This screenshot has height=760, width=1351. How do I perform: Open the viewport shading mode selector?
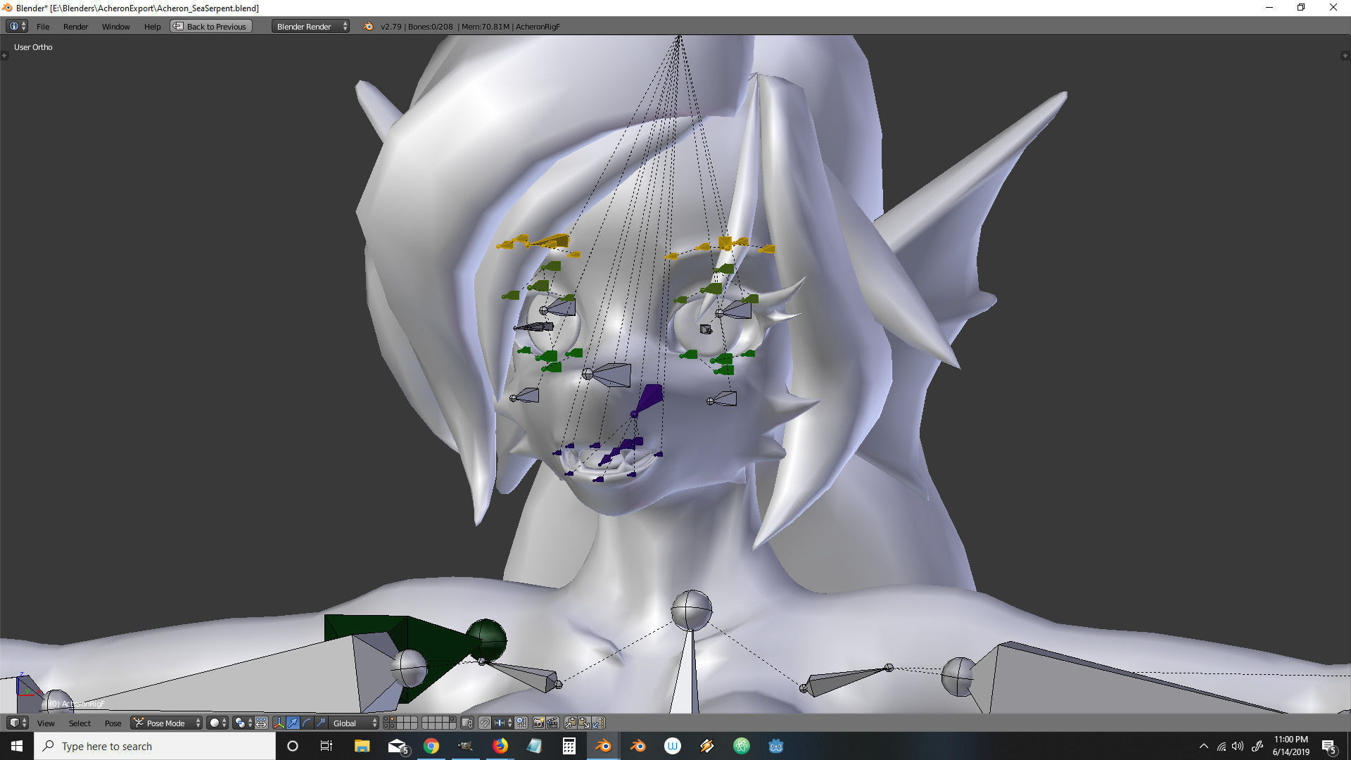click(x=217, y=723)
